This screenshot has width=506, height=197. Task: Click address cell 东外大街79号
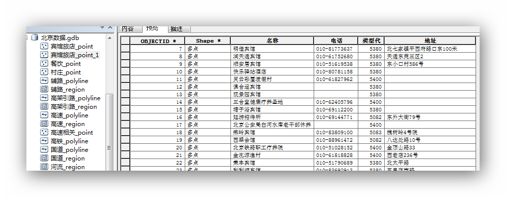430,117
